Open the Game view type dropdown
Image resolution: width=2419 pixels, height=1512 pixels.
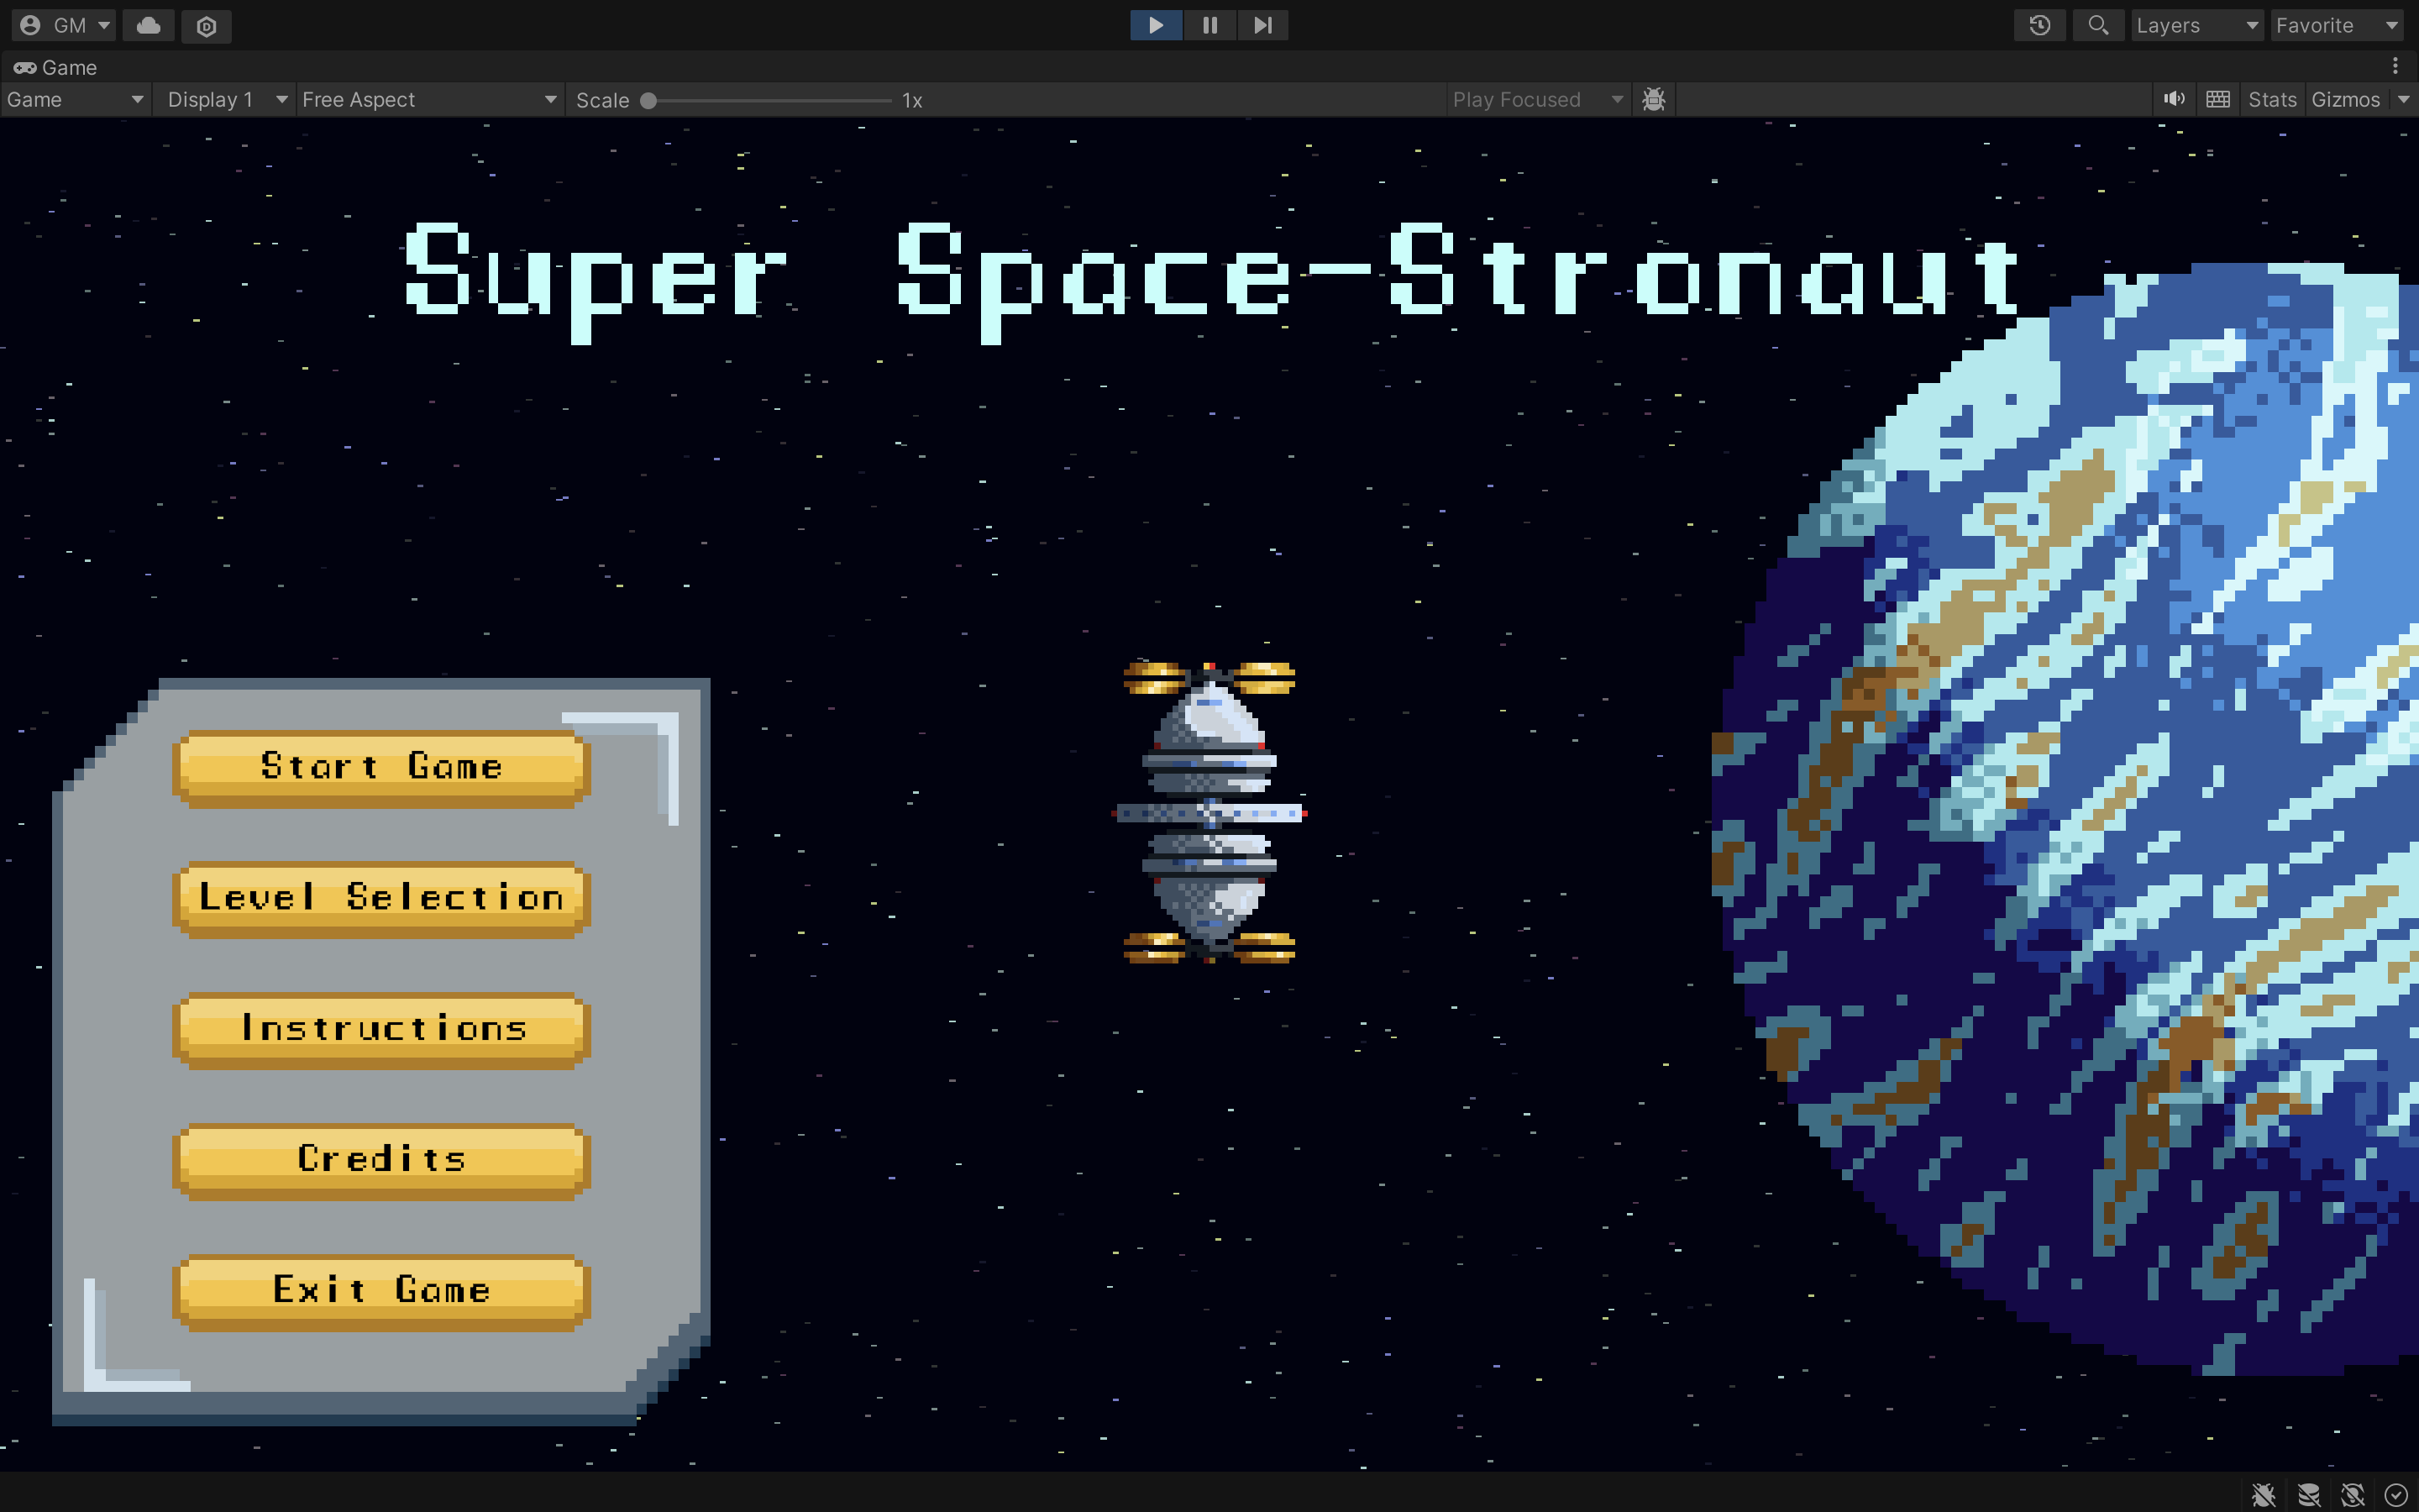(x=75, y=99)
